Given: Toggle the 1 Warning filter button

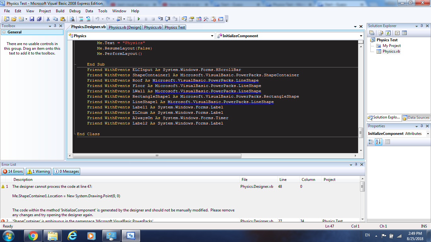Looking at the screenshot, I should click(38, 171).
